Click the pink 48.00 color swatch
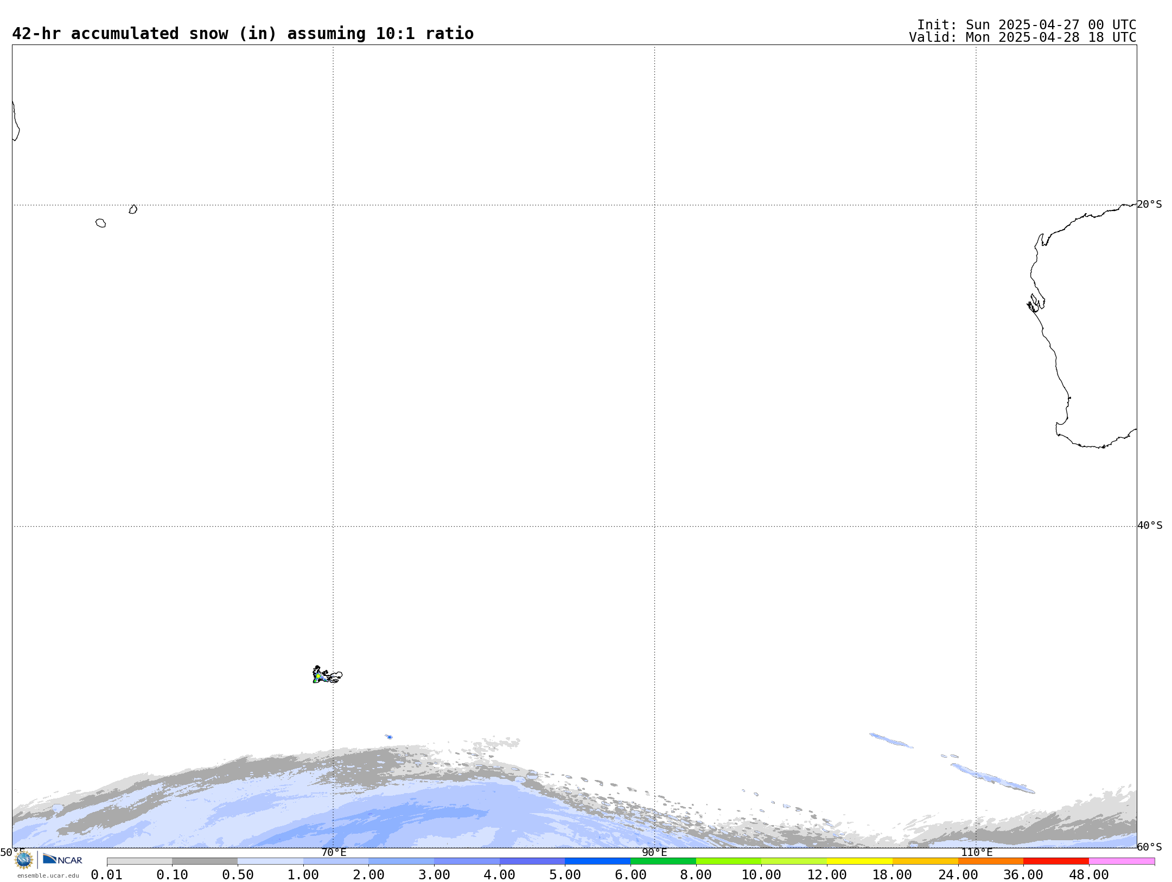This screenshot has height=882, width=1172. (x=1122, y=861)
